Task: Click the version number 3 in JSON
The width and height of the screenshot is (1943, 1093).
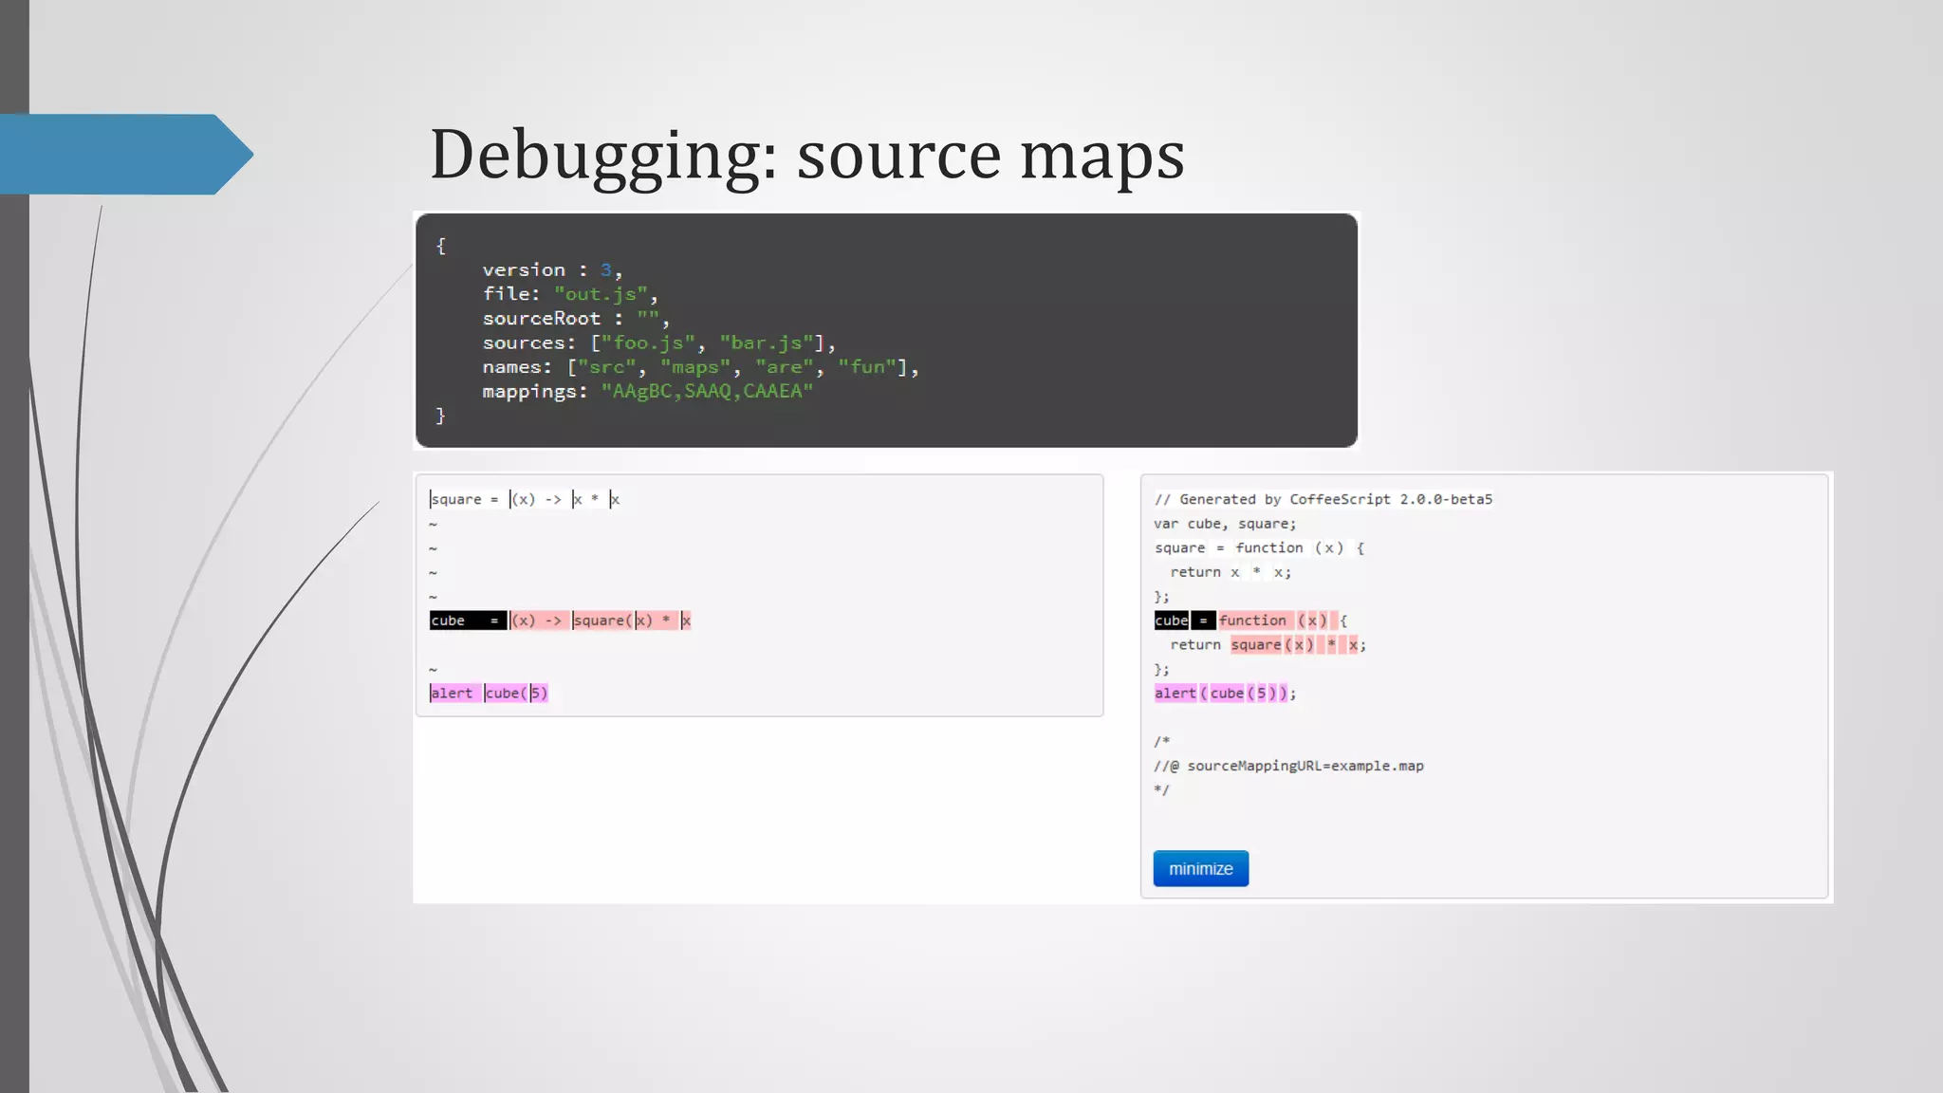Action: tap(606, 270)
